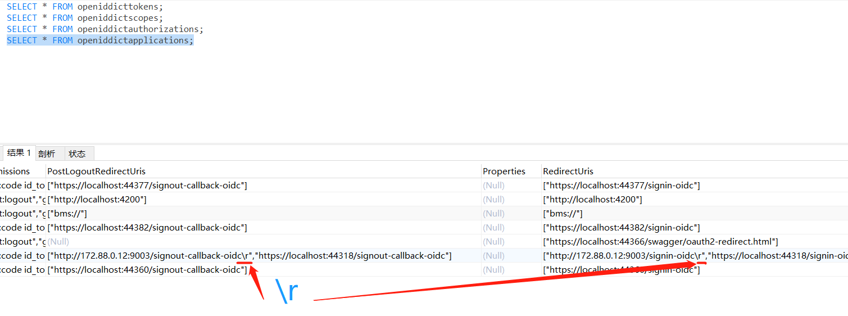Select cell with localhost:44377/signout-callback-oidc
This screenshot has width=848, height=316.
click(263, 186)
